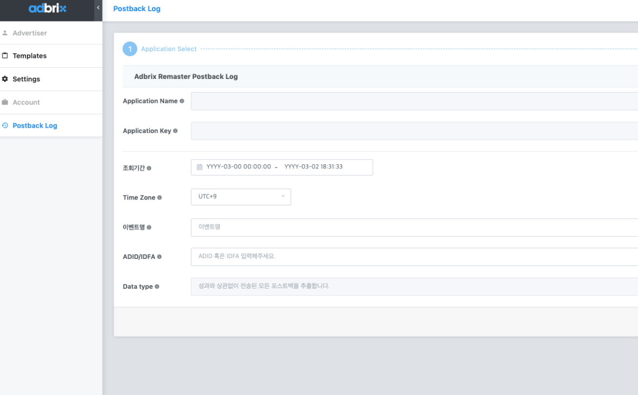The height and width of the screenshot is (395, 638).
Task: Focus the Application Name field
Action: (x=414, y=101)
